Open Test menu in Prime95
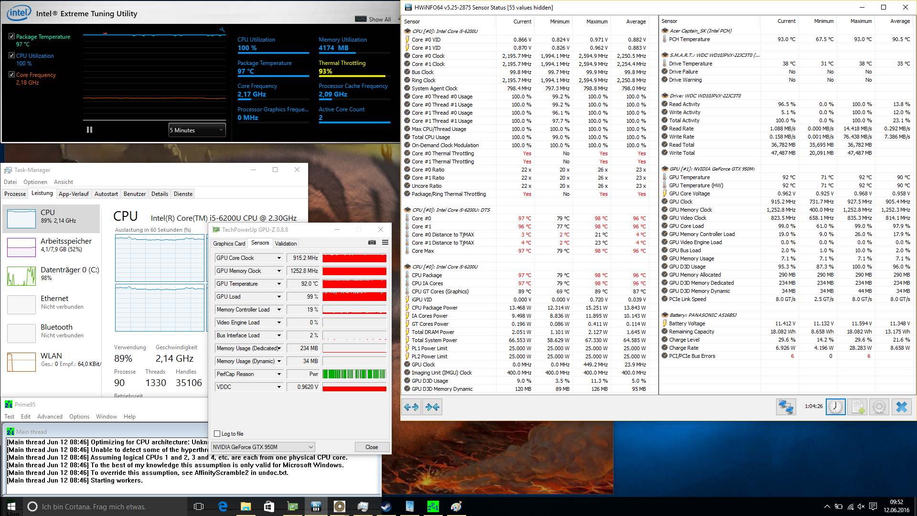Image resolution: width=917 pixels, height=516 pixels. pos(9,417)
